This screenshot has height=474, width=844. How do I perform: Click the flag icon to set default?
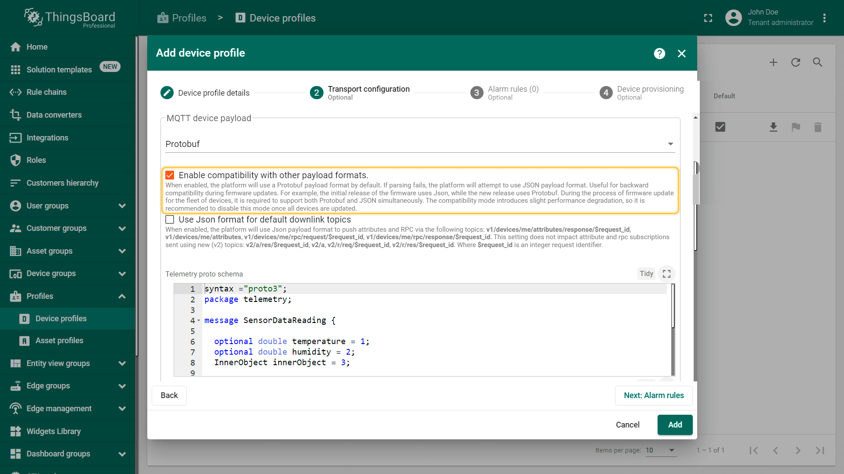(x=796, y=127)
